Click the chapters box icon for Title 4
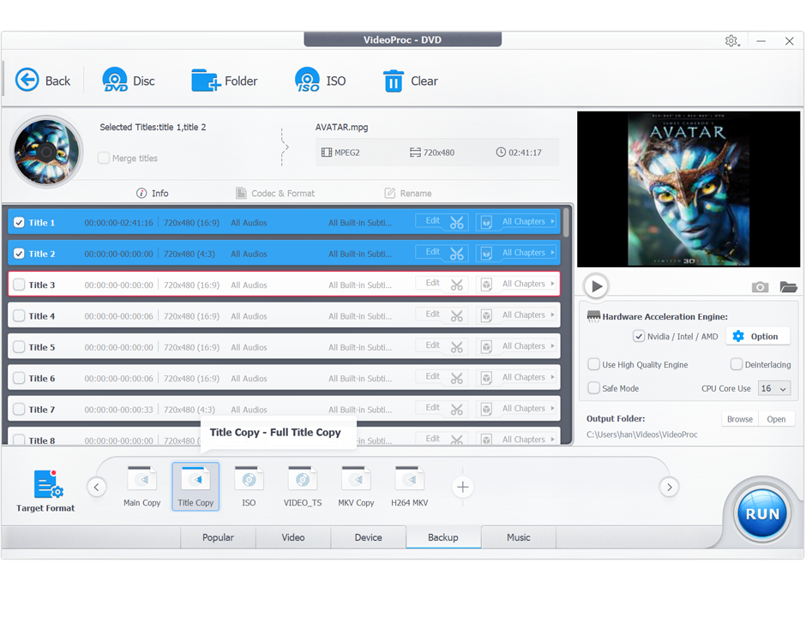This screenshot has width=806, height=617. (x=486, y=315)
